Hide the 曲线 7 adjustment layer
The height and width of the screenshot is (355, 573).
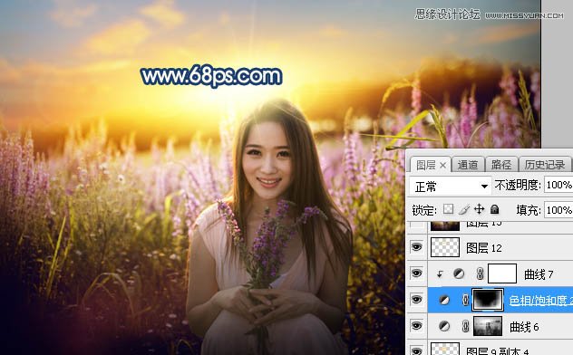416,273
